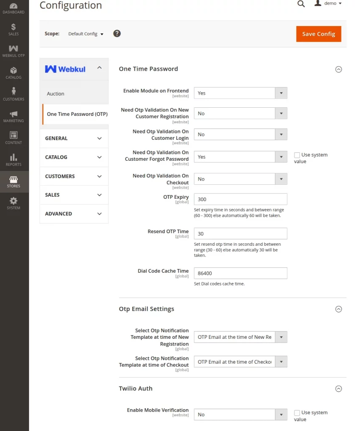
Task: Click the search magnifier icon
Action: pos(301,4)
